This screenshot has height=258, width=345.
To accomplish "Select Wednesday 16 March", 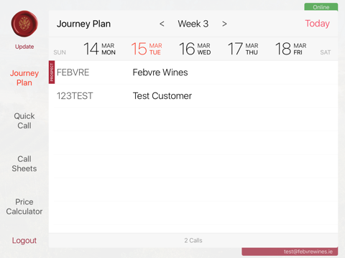I will [x=195, y=49].
